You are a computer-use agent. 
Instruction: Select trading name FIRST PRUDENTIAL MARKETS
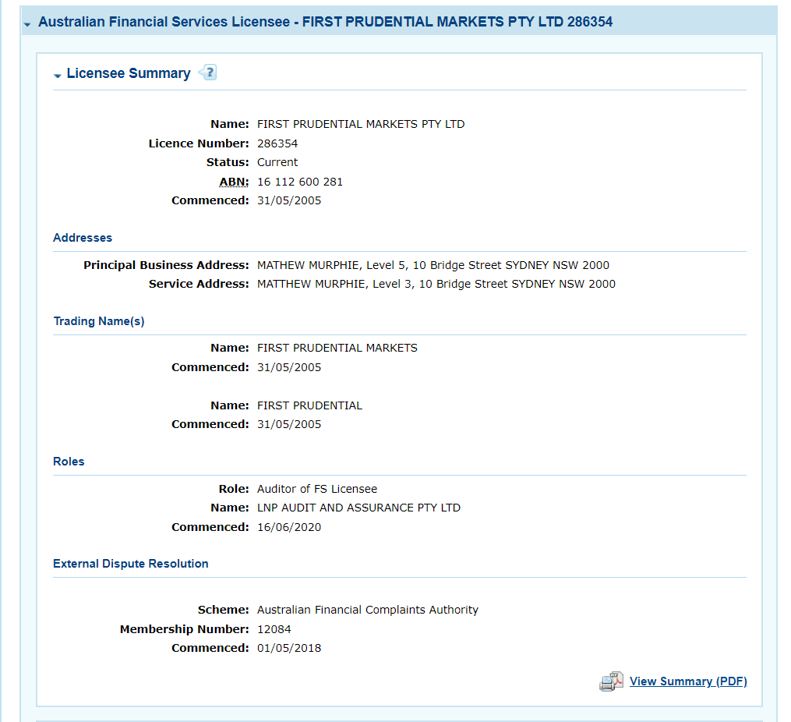[337, 348]
